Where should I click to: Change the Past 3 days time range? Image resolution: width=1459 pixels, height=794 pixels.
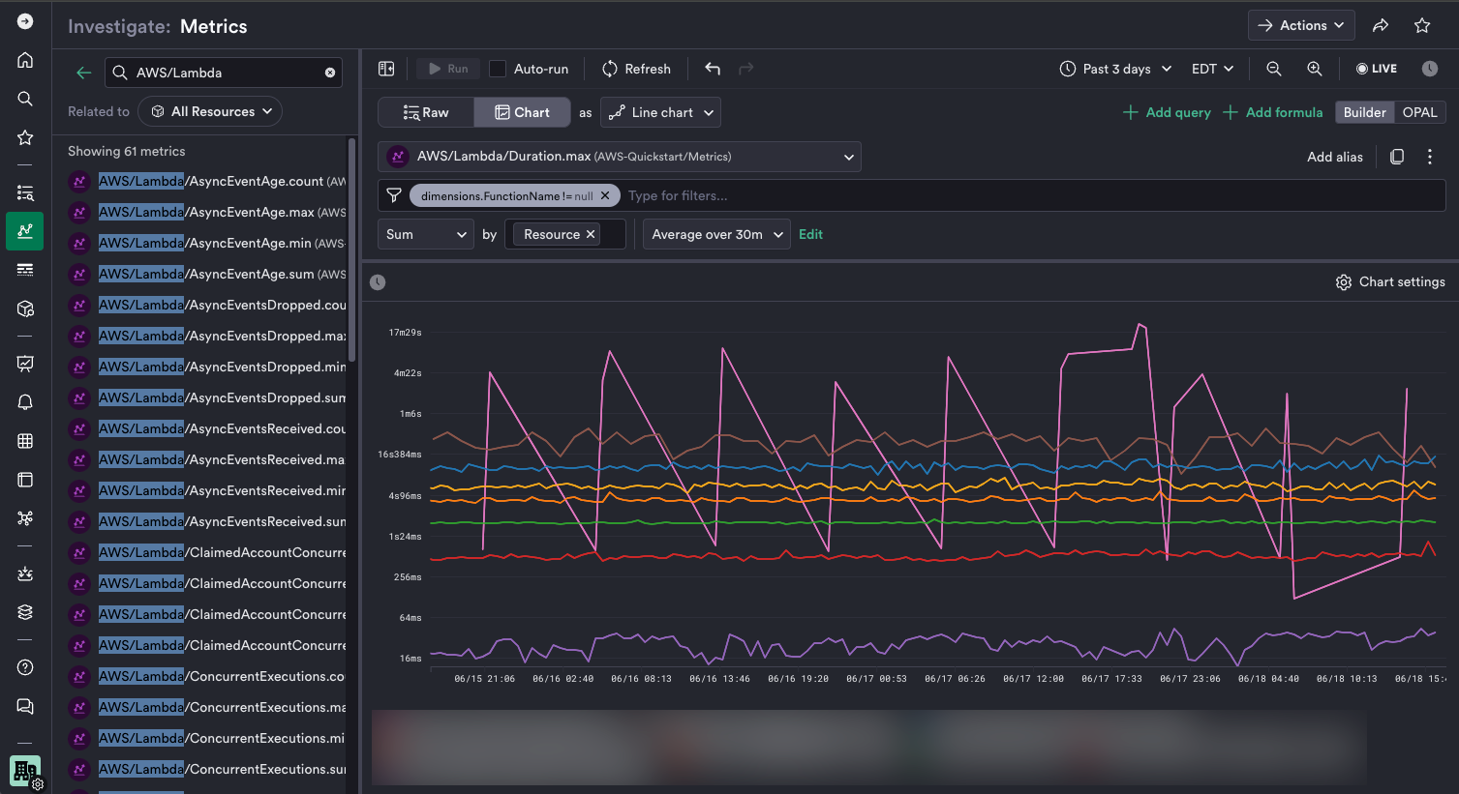click(x=1115, y=69)
